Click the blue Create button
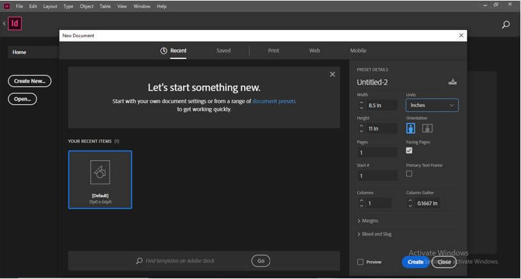521x279 pixels. pos(415,262)
